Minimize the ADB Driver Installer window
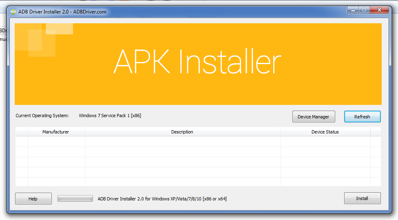 [353, 10]
